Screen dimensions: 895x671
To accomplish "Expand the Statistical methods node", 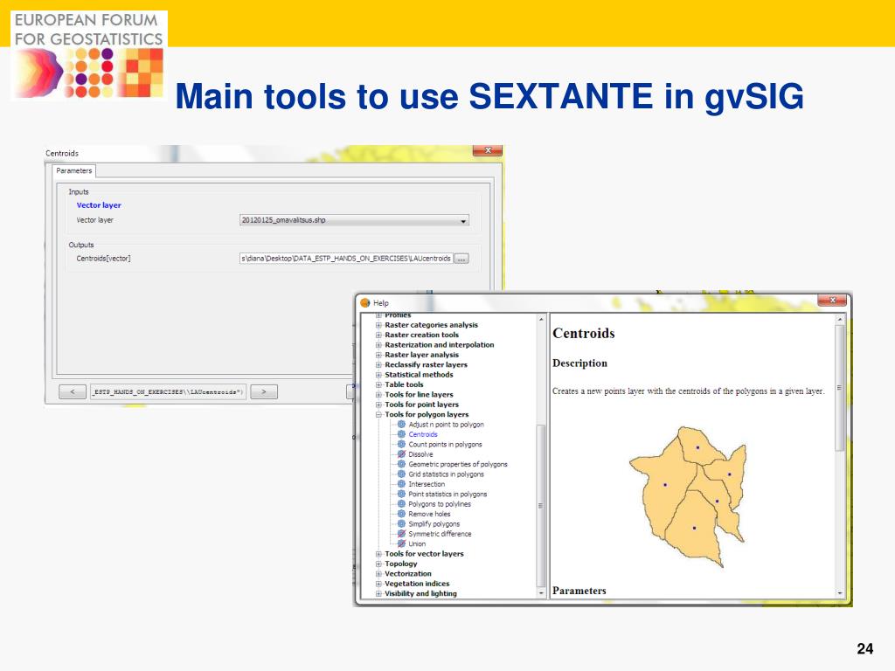I will tap(378, 375).
